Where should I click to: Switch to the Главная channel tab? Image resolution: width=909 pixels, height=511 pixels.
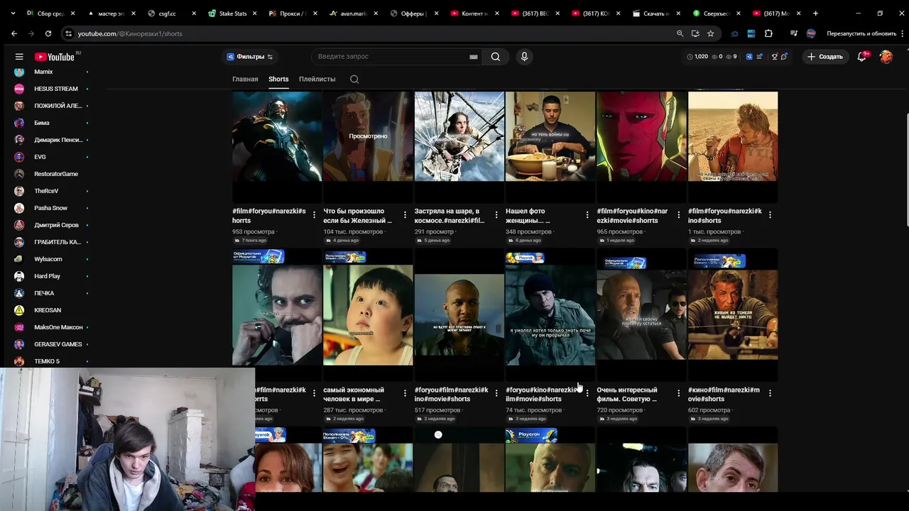[245, 79]
